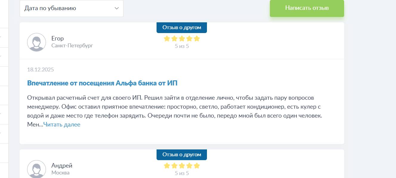Click the reviewer name Егор

coord(58,38)
